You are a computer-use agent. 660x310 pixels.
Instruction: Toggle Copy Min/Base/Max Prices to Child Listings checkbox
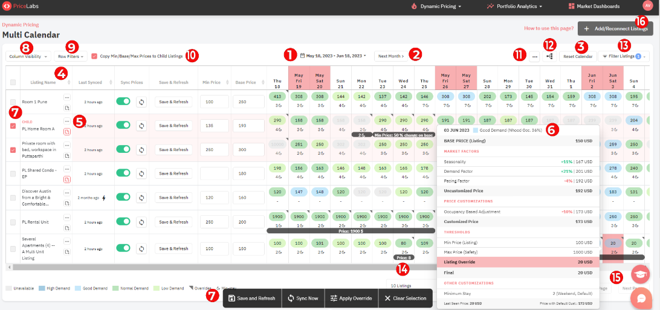(94, 56)
